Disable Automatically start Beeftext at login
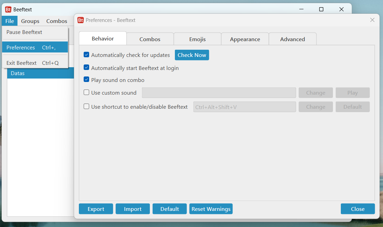The image size is (383, 227). coord(86,68)
